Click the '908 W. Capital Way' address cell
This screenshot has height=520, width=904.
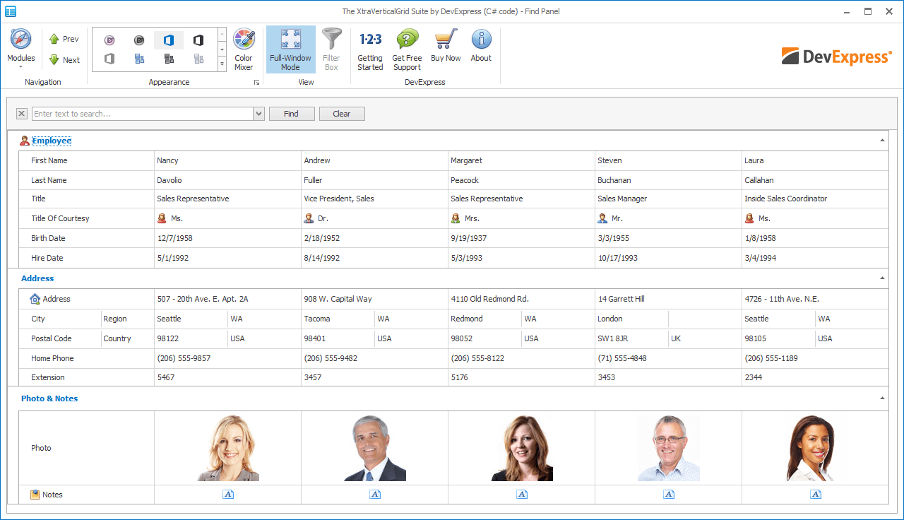(374, 299)
